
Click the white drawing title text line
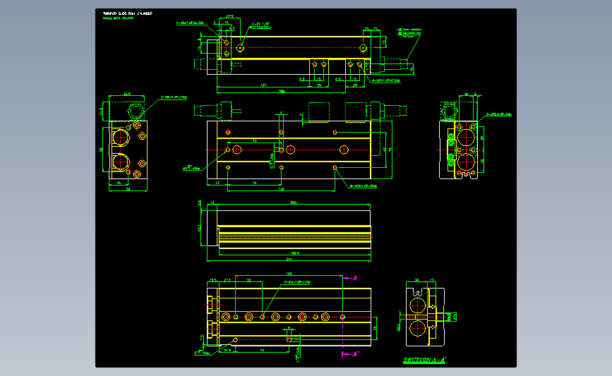tap(128, 13)
